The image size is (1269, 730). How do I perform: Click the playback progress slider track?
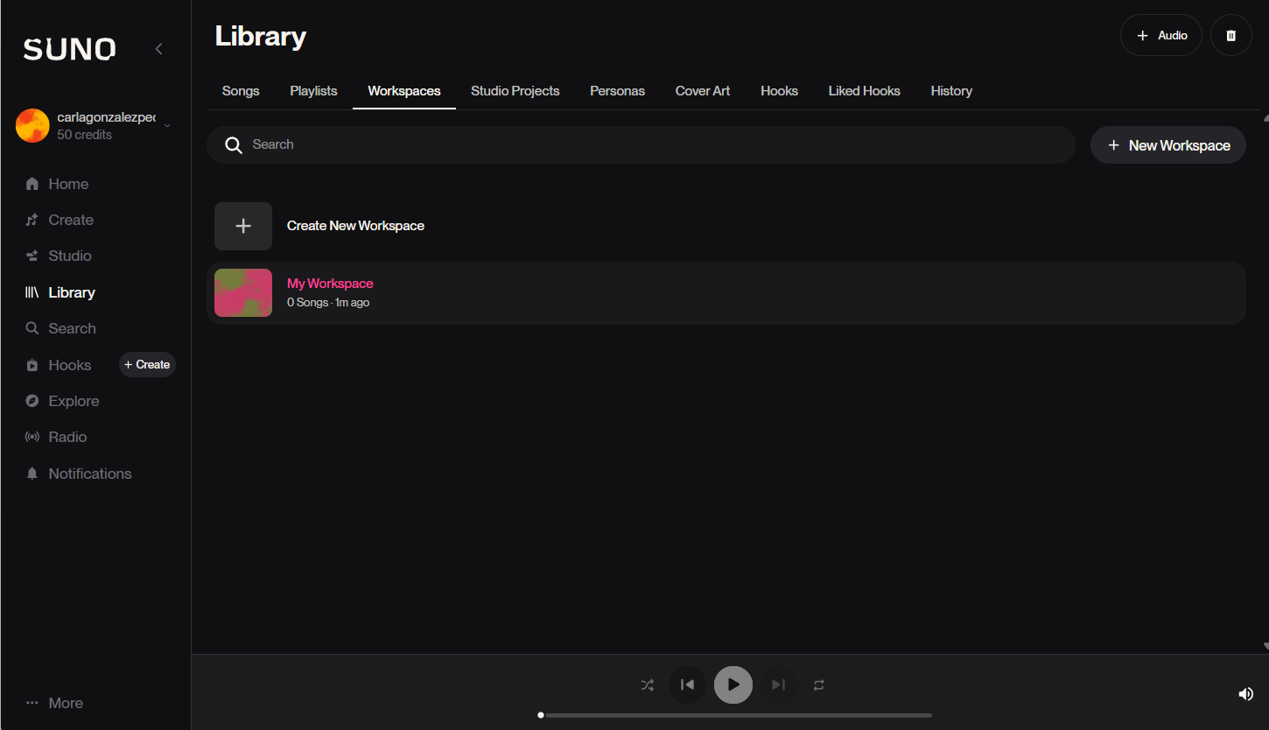click(x=735, y=715)
